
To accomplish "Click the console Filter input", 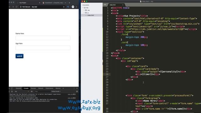I will (42, 91).
